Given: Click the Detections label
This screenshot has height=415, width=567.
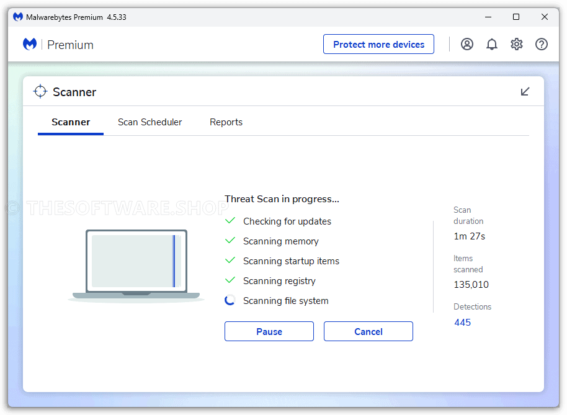Looking at the screenshot, I should point(472,306).
